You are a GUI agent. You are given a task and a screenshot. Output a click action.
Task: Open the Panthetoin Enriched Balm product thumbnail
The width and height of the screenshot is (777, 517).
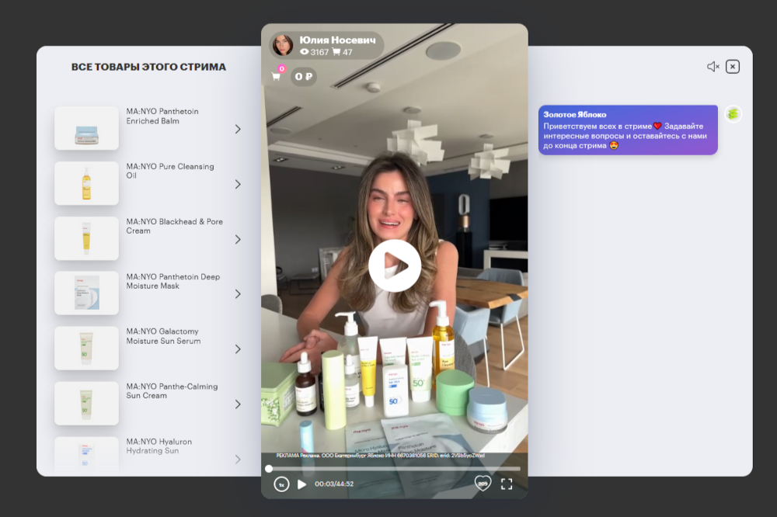point(87,128)
